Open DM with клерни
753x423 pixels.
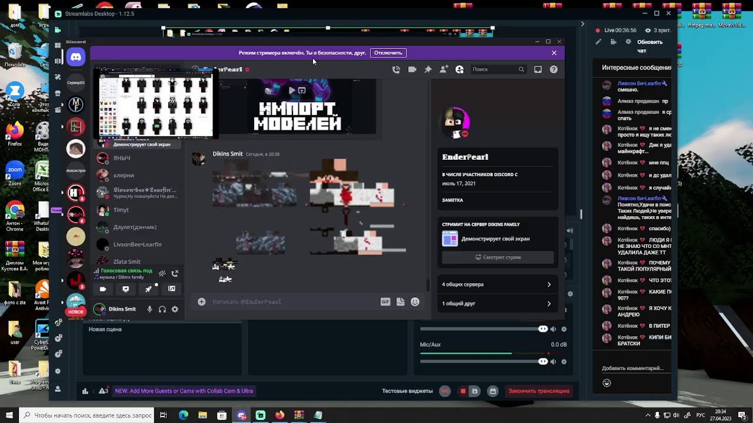pyautogui.click(x=139, y=175)
